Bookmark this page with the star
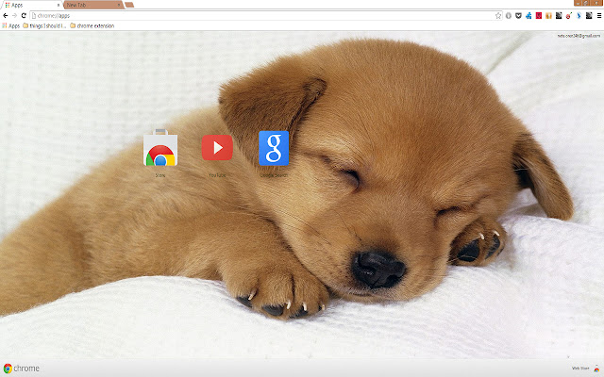 [498, 15]
